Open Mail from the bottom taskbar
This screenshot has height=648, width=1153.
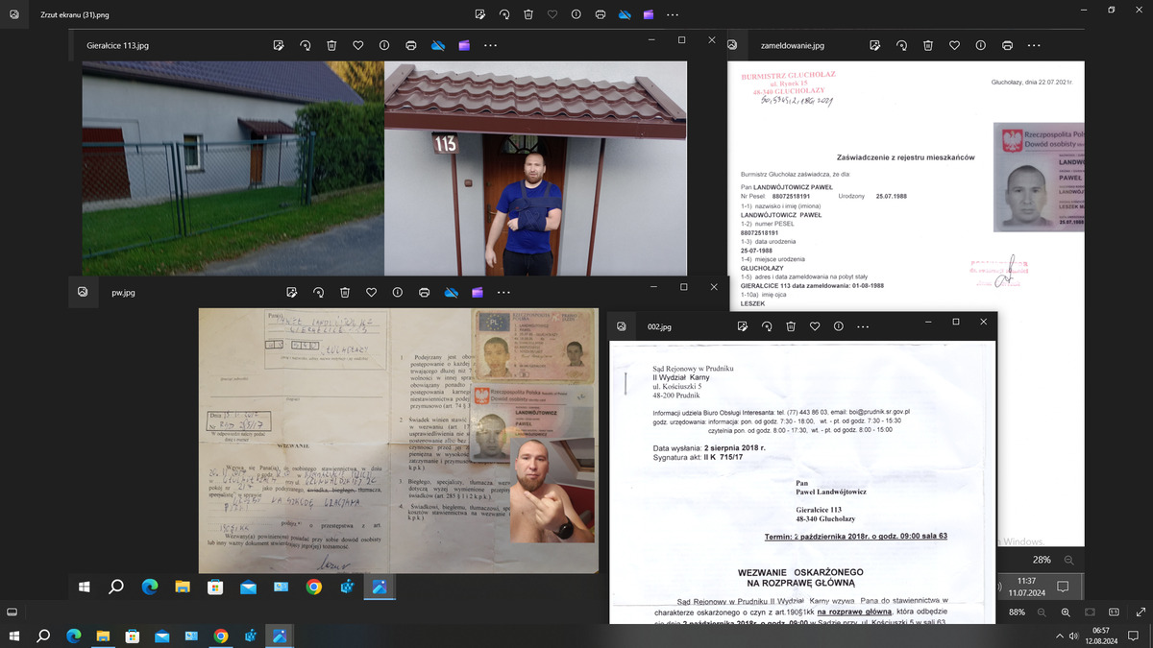click(161, 636)
